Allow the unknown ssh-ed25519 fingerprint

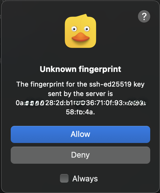[80, 134]
